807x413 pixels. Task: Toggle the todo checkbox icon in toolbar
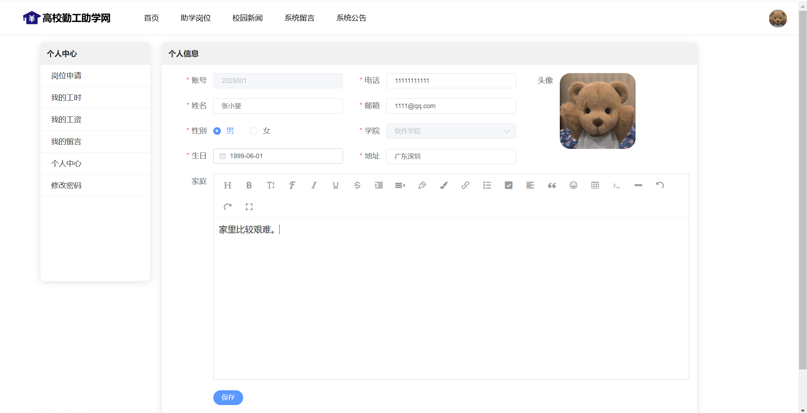click(x=508, y=185)
